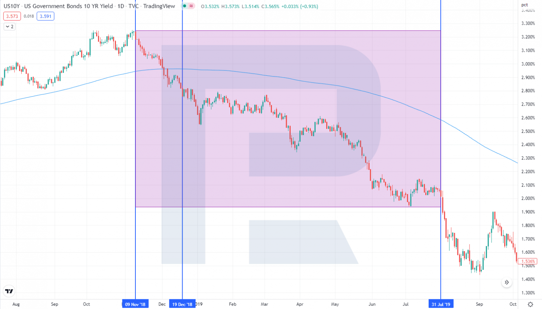Click the green market status dot icon
The image size is (542, 309).
[184, 6]
